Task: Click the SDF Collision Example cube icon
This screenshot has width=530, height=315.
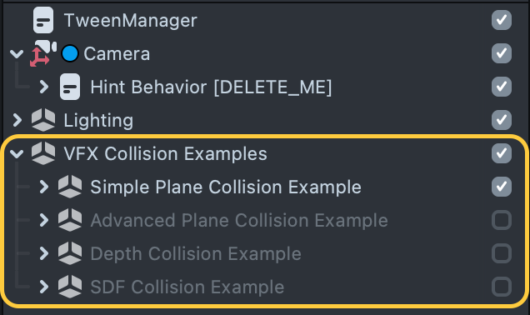Action: coord(70,287)
